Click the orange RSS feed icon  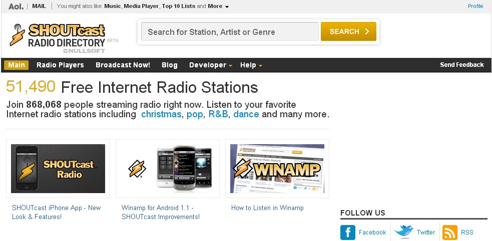(x=449, y=232)
